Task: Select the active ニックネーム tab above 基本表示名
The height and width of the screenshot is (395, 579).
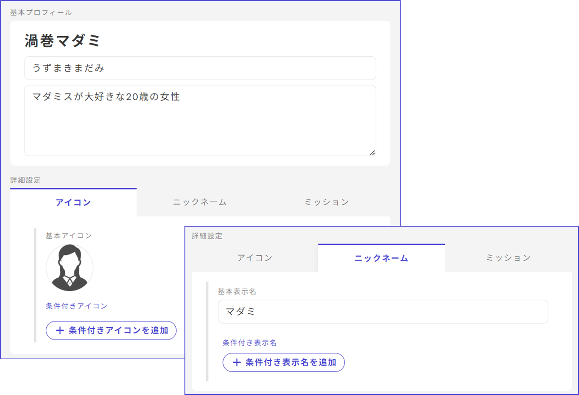Action: 381,258
